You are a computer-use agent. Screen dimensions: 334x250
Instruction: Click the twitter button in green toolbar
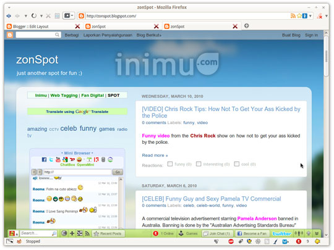[x=282, y=233]
